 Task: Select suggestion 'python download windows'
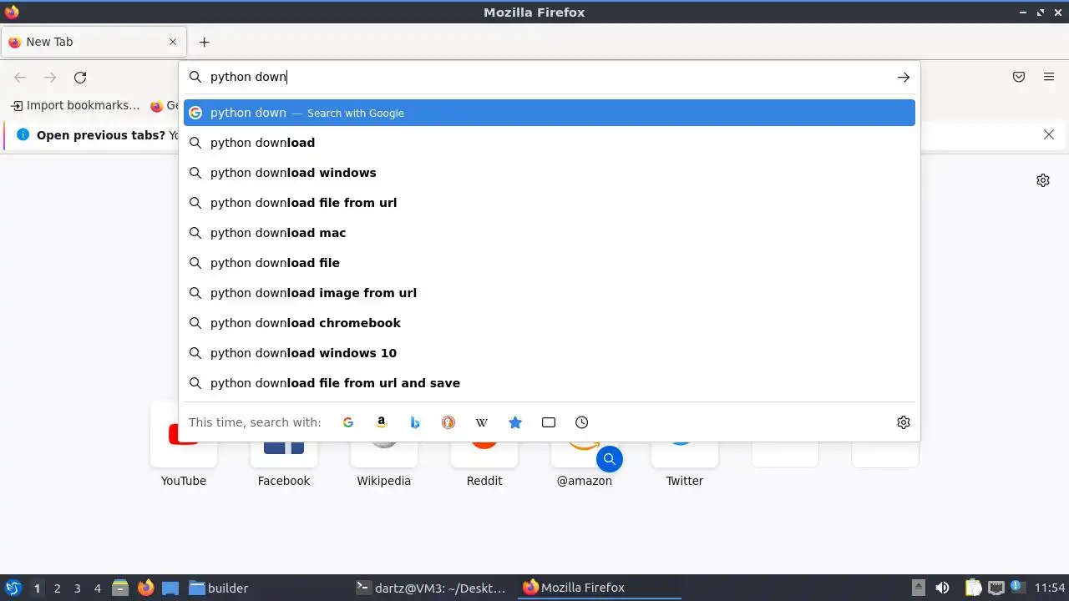click(x=550, y=173)
